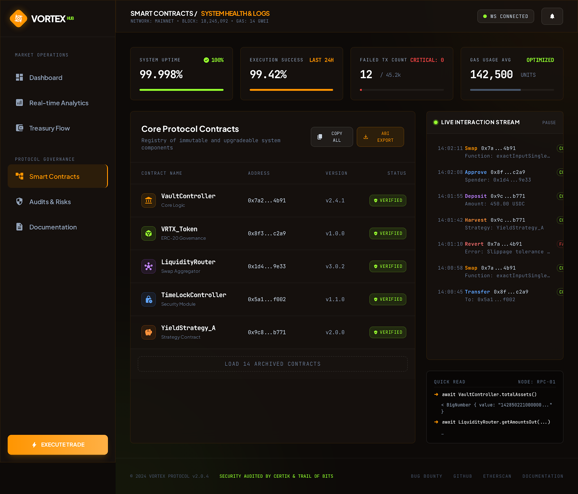
Task: Click the Vortex Hub logo icon
Action: 18,18
